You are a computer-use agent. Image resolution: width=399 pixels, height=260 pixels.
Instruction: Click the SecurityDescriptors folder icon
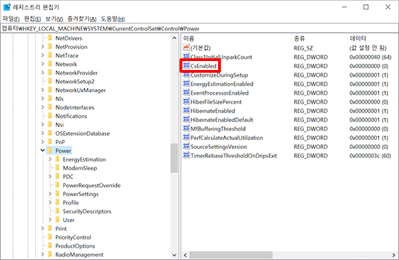[58, 211]
